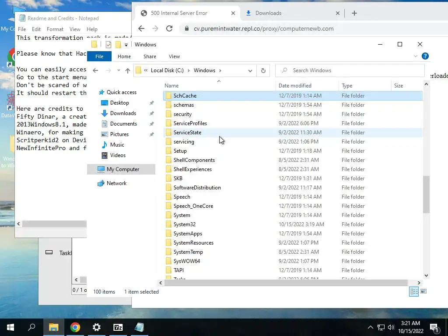The height and width of the screenshot is (336, 448).
Task: Expand the chevron after Windows in address bar
Action: (220, 70)
